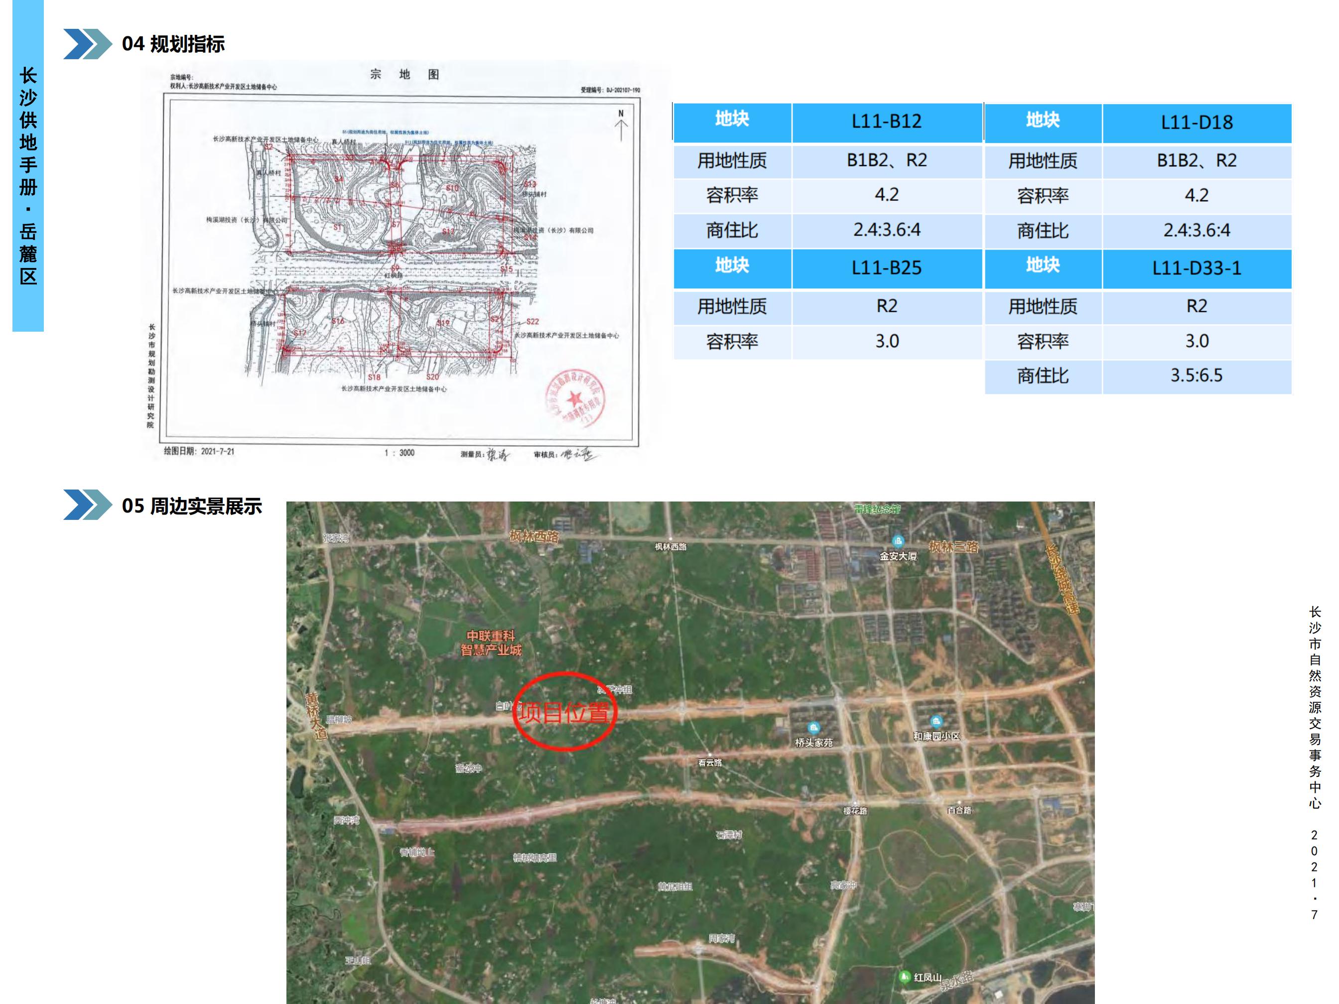The height and width of the screenshot is (1004, 1339).
Task: Open the 宗地图 cadastral map image
Action: pyautogui.click(x=400, y=262)
